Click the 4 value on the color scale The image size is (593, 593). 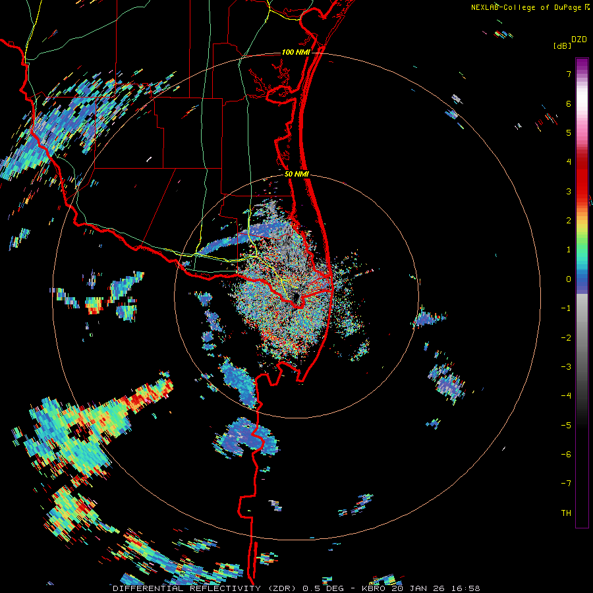point(569,161)
